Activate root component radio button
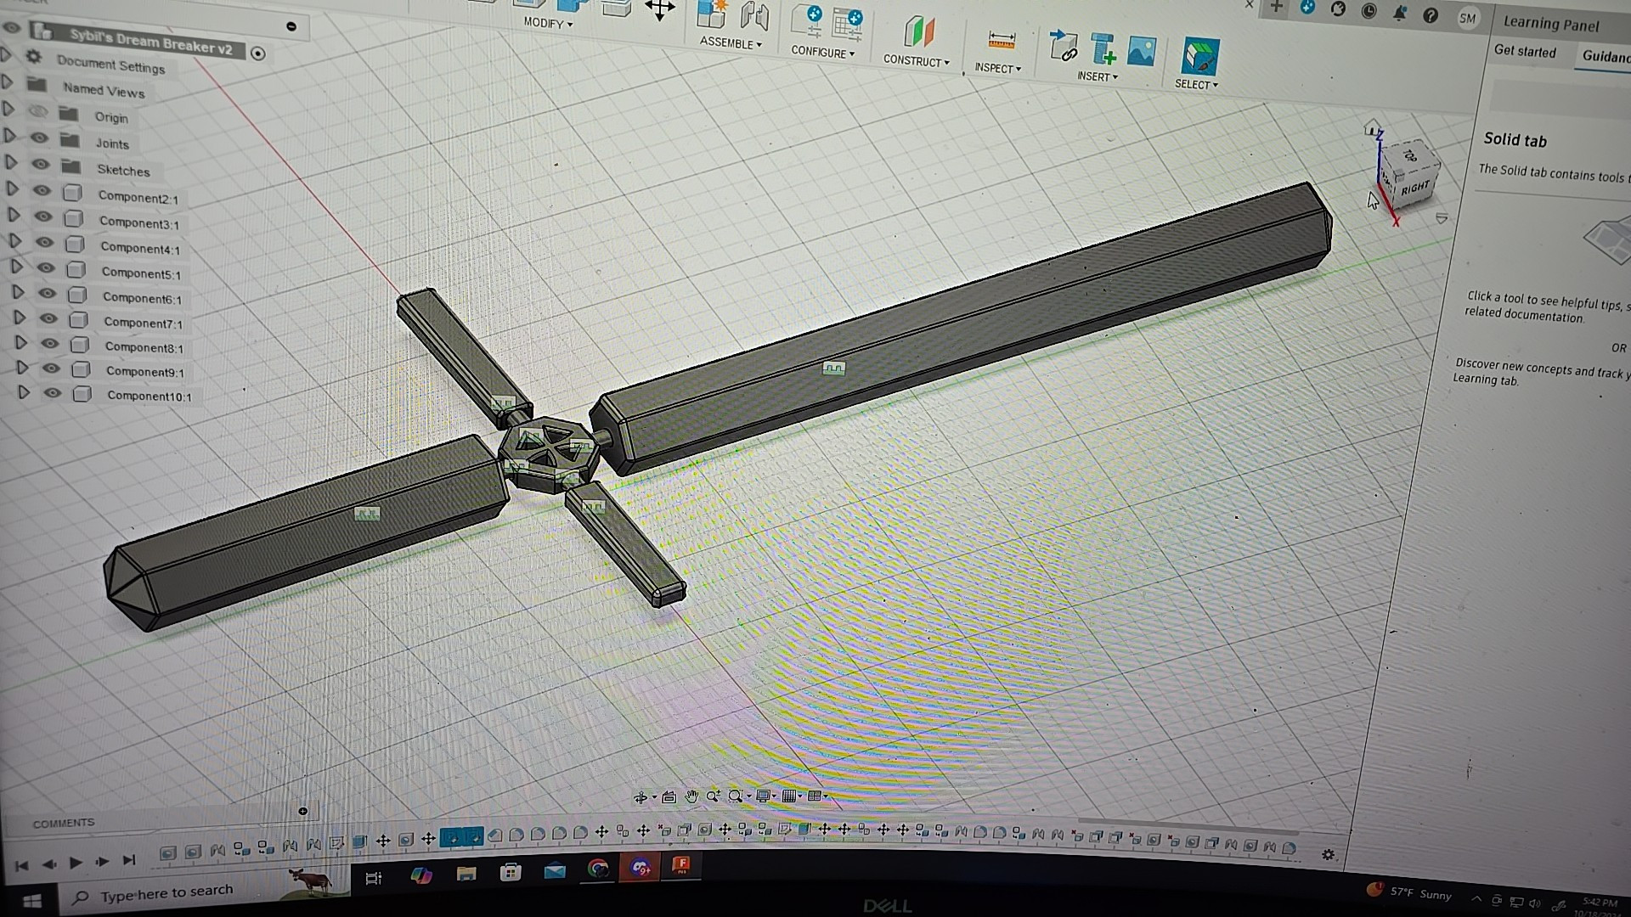The height and width of the screenshot is (917, 1631). click(x=258, y=53)
